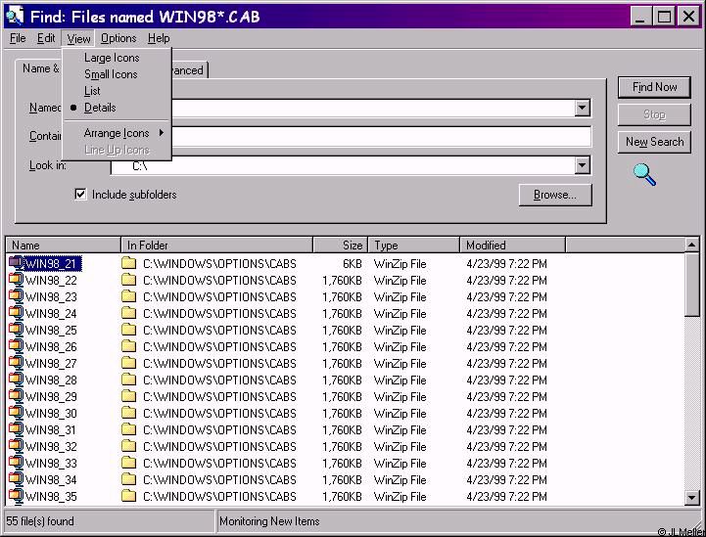Viewport: 706px width, 537px height.
Task: Click folder icon in WIN98_33 row
Action: pos(129,463)
